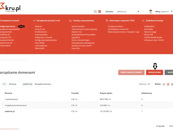Sort by Transfer column header
This screenshot has width=173, height=130.
point(75,93)
